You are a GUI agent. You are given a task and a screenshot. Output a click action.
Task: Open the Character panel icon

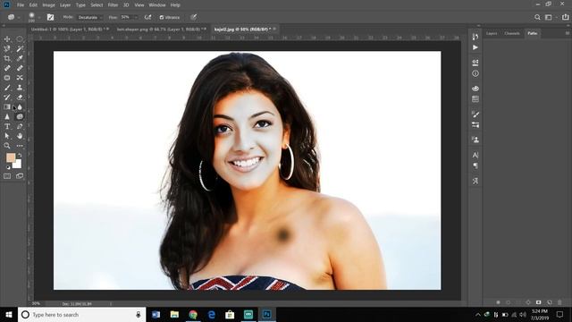point(475,155)
